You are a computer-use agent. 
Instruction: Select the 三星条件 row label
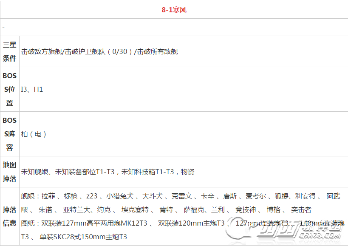click(x=9, y=51)
